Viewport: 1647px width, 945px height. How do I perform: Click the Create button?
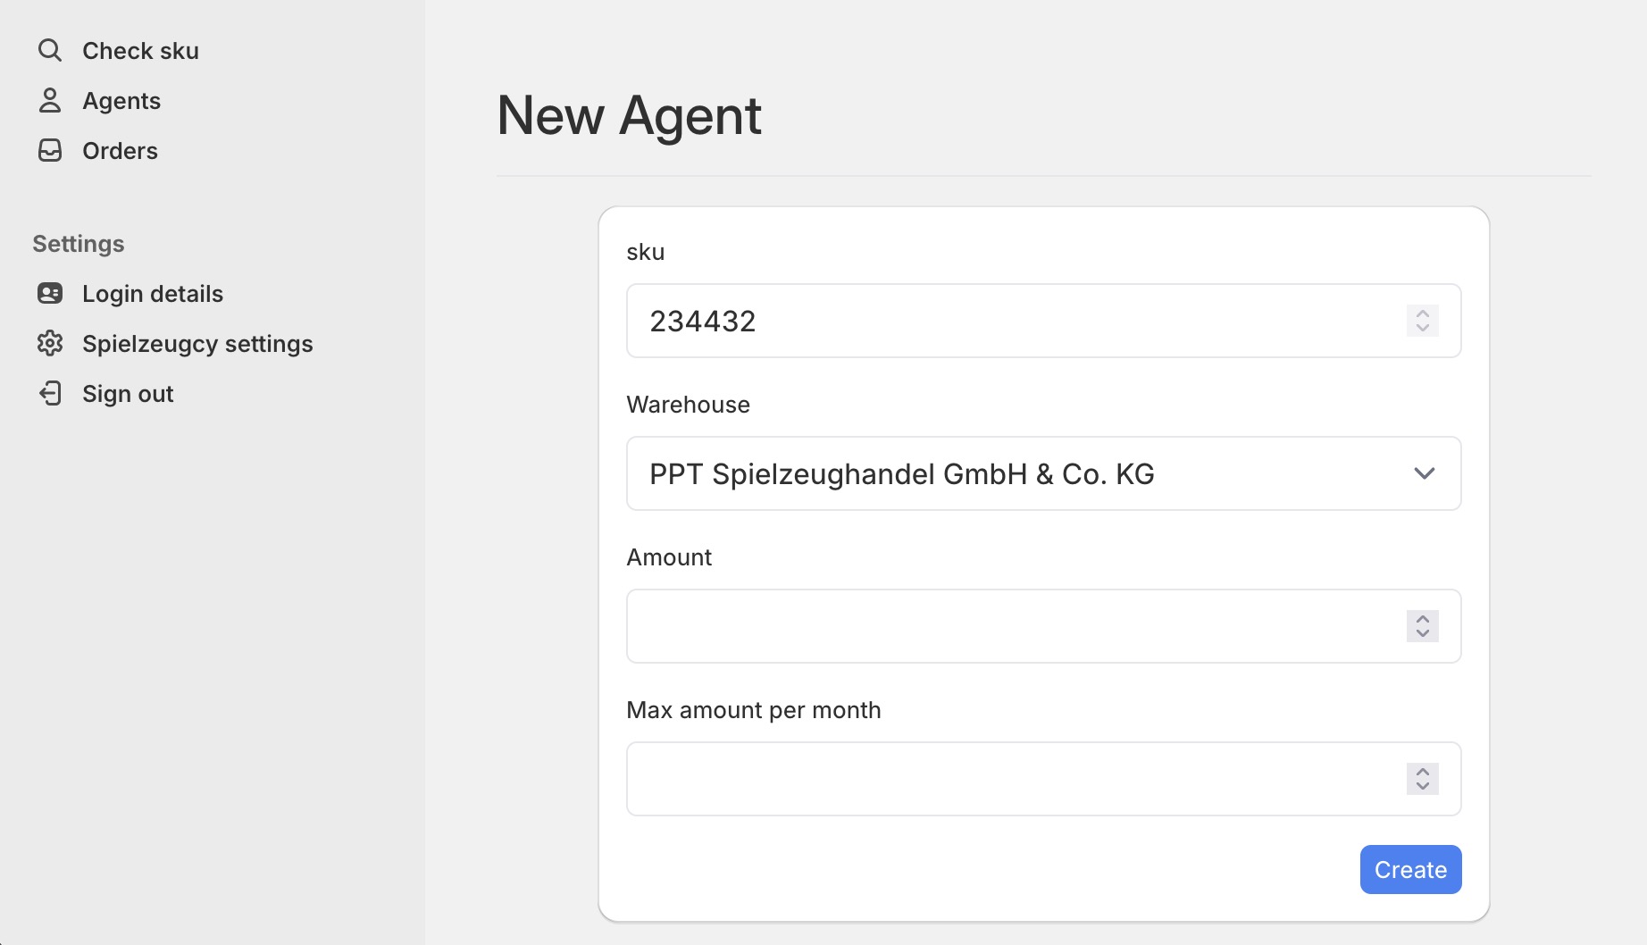coord(1410,869)
